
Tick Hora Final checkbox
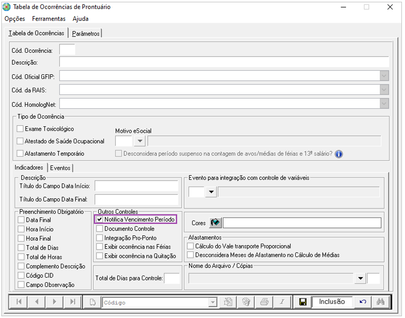coord(21,238)
